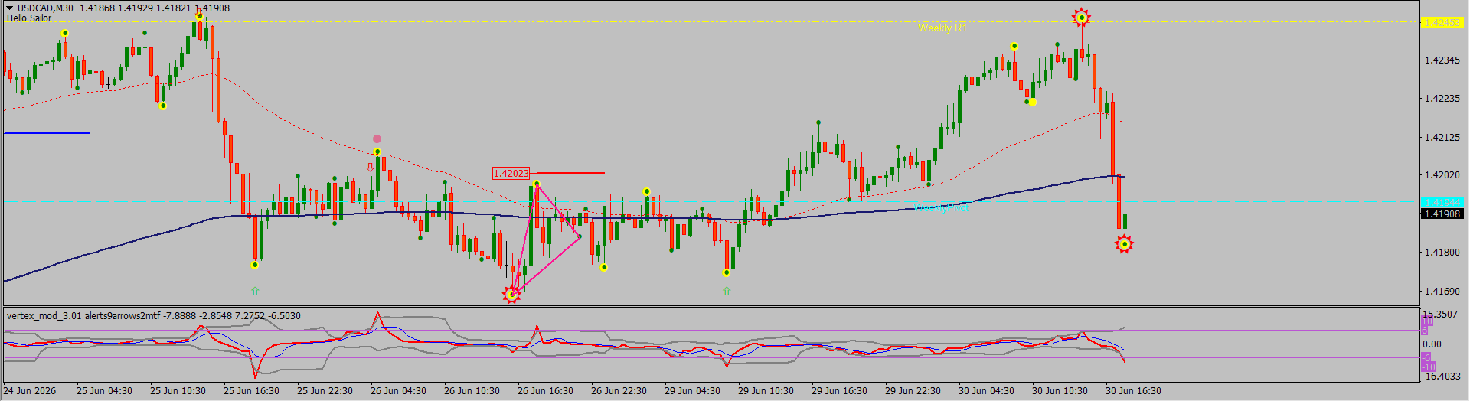Click the purple -10 level tag

(1429, 367)
